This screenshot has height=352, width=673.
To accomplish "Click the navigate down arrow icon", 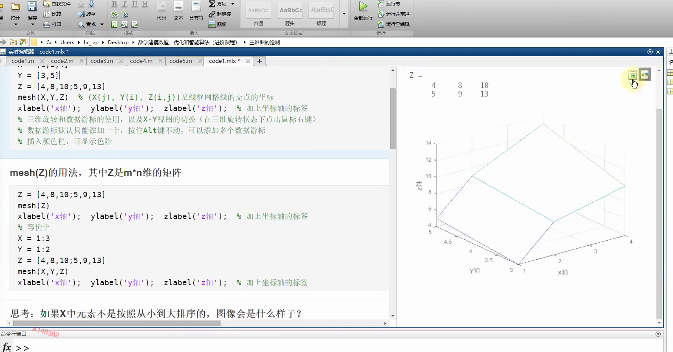I will (x=91, y=4).
